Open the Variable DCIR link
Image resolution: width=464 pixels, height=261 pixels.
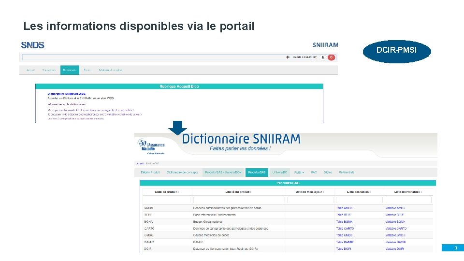394,249
